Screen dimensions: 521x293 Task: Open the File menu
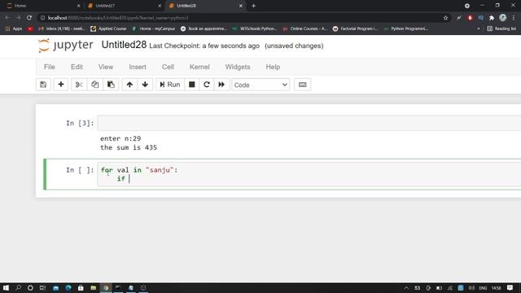click(50, 67)
